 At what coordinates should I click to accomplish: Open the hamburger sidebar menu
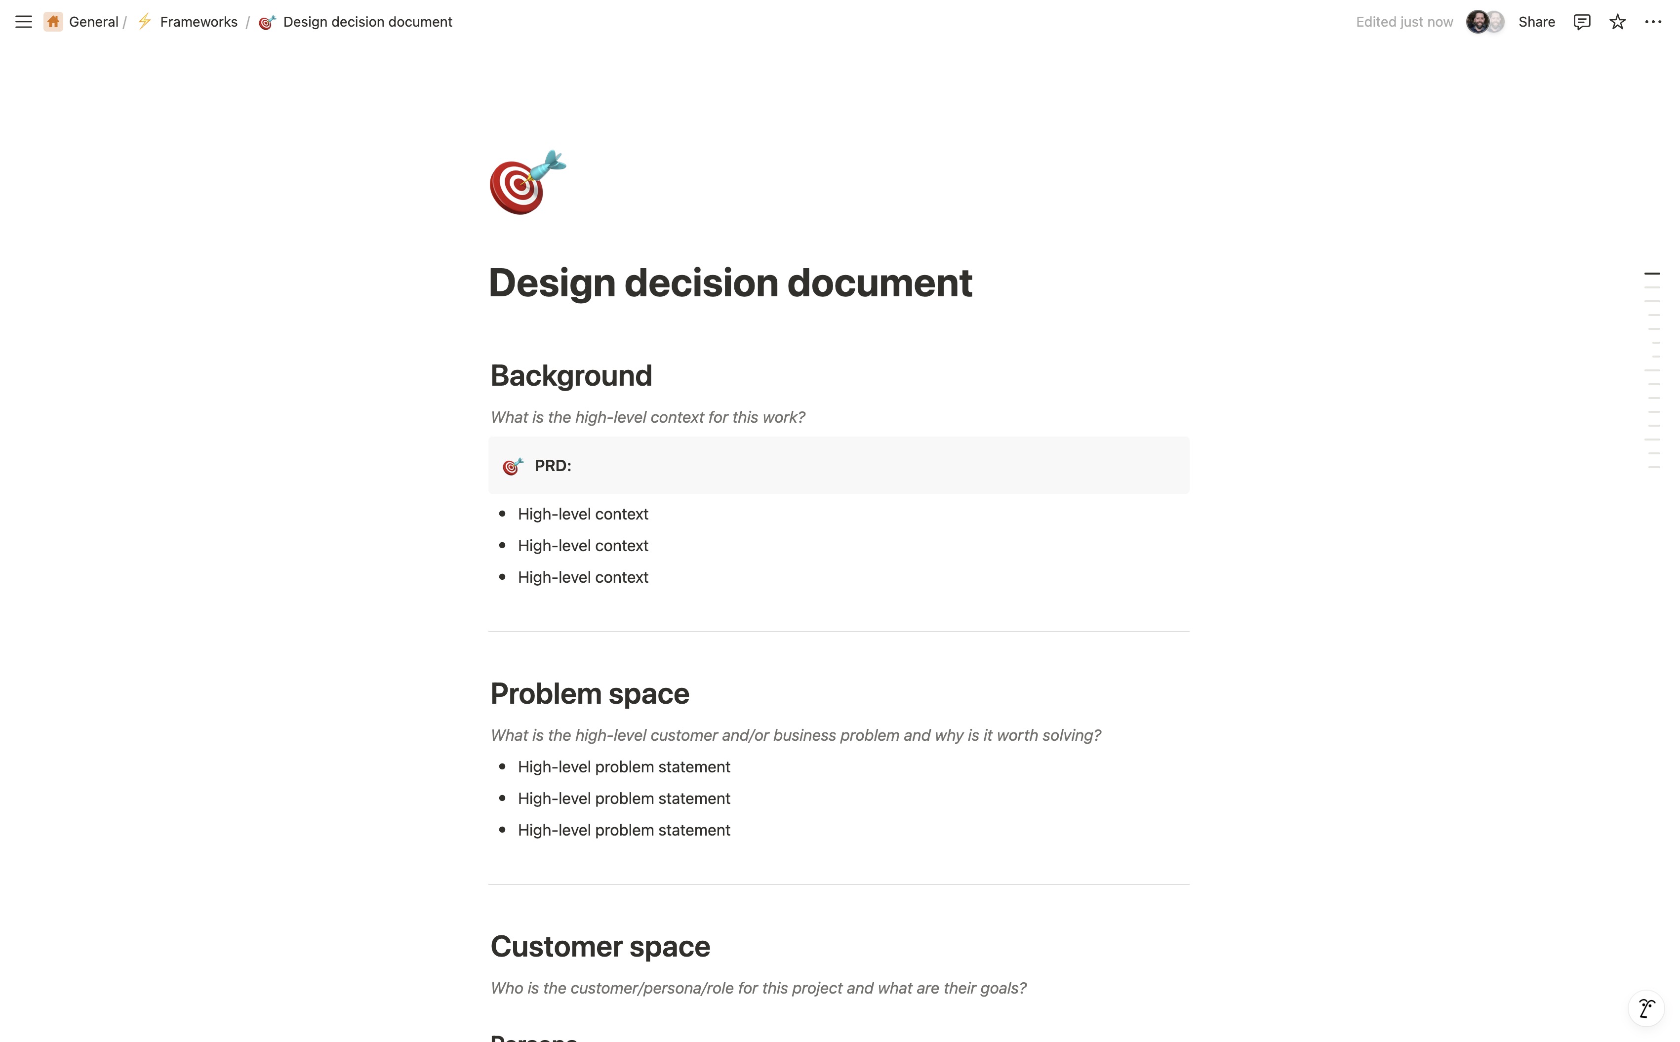(23, 22)
